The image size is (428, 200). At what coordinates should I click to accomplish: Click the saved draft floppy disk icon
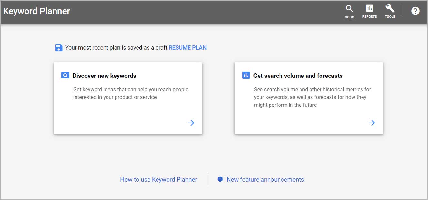(x=58, y=48)
